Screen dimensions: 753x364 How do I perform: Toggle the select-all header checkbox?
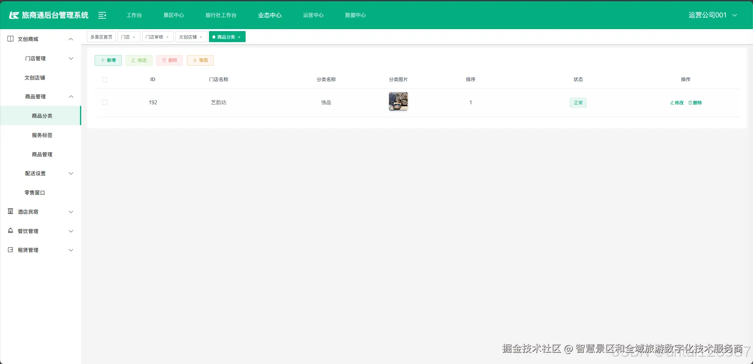click(x=104, y=79)
